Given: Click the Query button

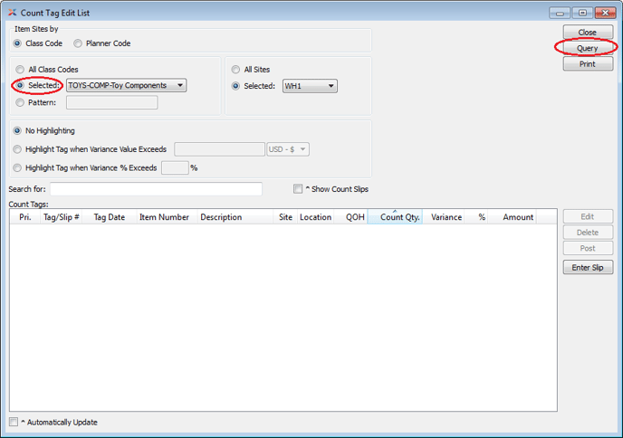Looking at the screenshot, I should point(587,48).
